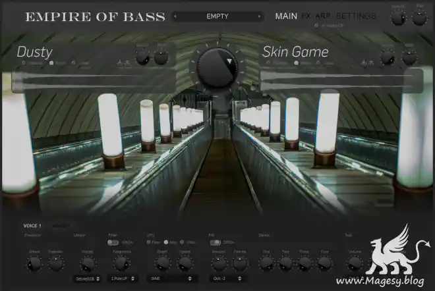Select the filled middle radio option under Dusty
435x291 pixels.
(x=51, y=63)
